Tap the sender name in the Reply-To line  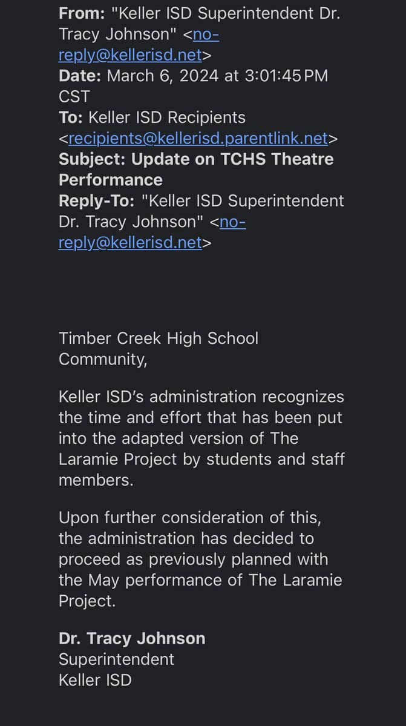(201, 211)
